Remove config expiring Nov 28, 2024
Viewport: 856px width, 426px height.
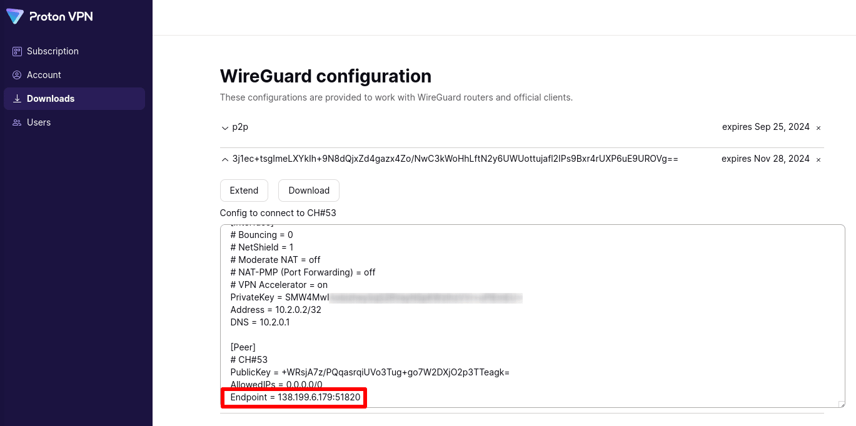coord(818,160)
